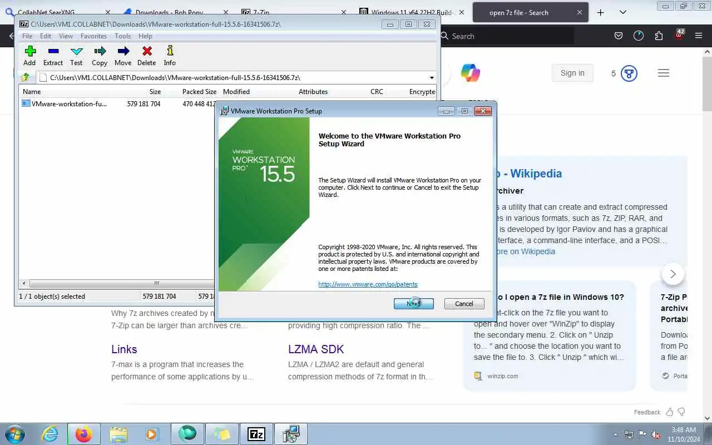Click the Copy icon in 7-Zip toolbar
Image resolution: width=712 pixels, height=445 pixels.
(100, 51)
